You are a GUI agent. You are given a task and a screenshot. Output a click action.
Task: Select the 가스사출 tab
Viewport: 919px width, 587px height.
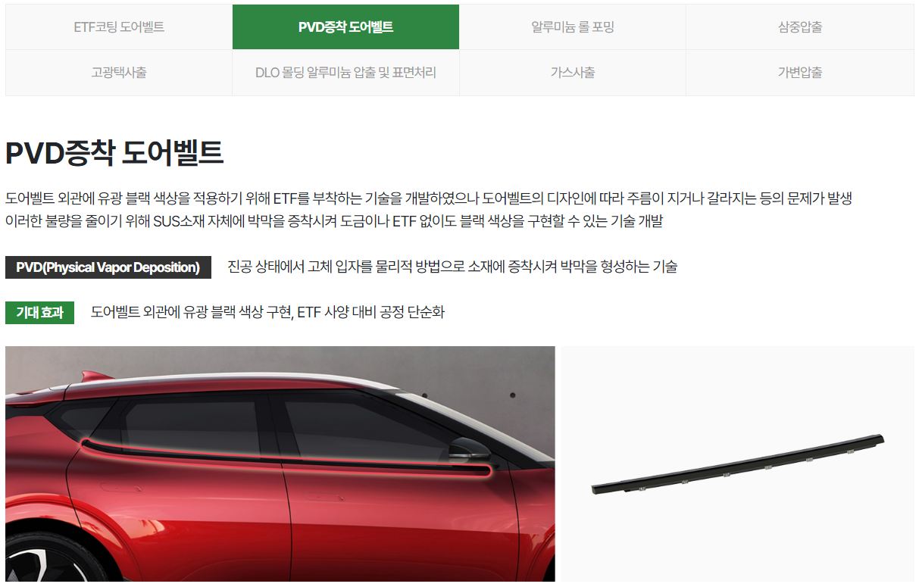pos(573,73)
